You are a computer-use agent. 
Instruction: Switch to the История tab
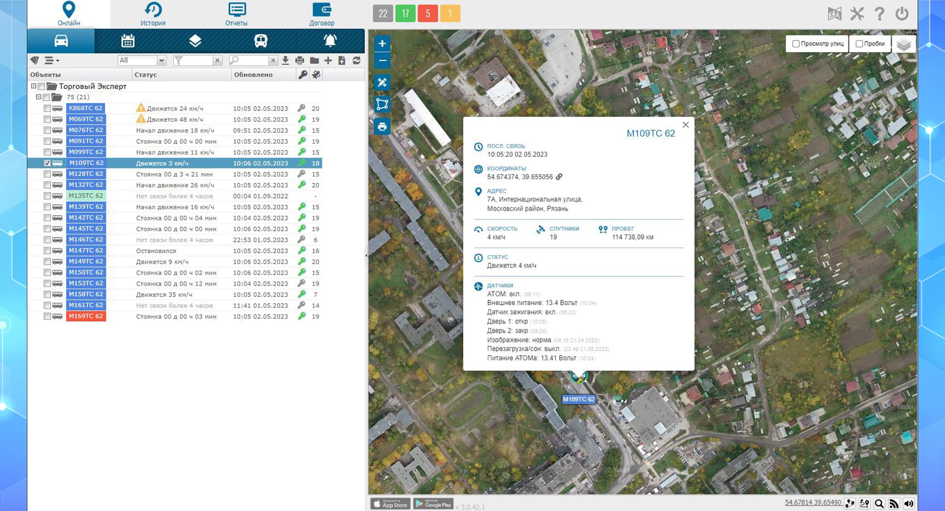(153, 14)
